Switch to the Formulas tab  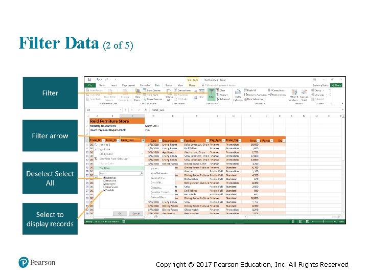click(x=145, y=85)
